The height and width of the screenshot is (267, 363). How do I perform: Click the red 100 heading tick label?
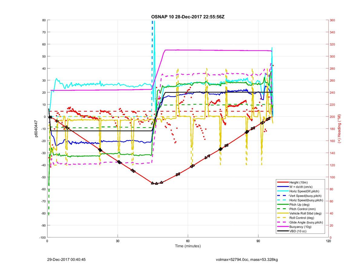(x=332, y=177)
